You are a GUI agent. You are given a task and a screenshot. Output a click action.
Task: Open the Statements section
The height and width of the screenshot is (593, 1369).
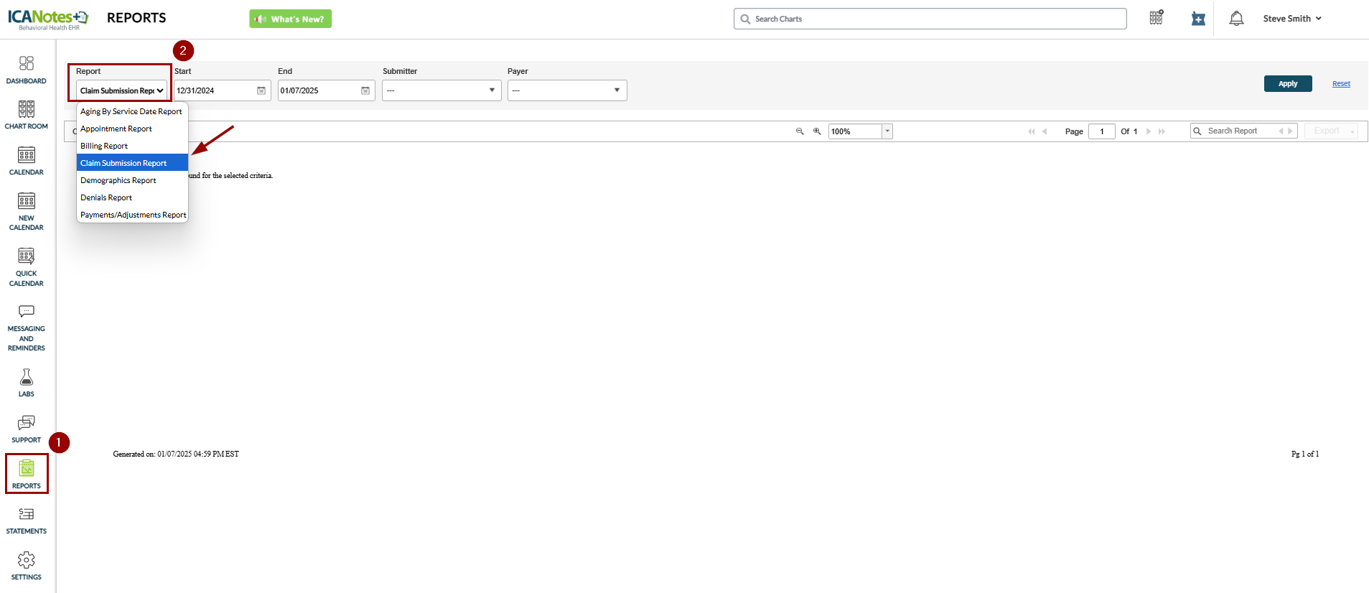[27, 521]
